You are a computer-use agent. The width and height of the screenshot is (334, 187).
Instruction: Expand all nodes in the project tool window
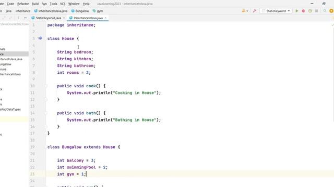[4, 18]
